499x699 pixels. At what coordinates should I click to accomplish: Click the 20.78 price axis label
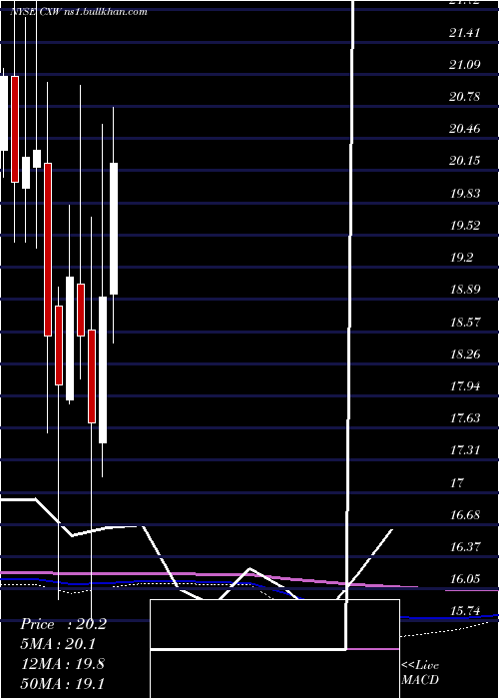coord(465,96)
